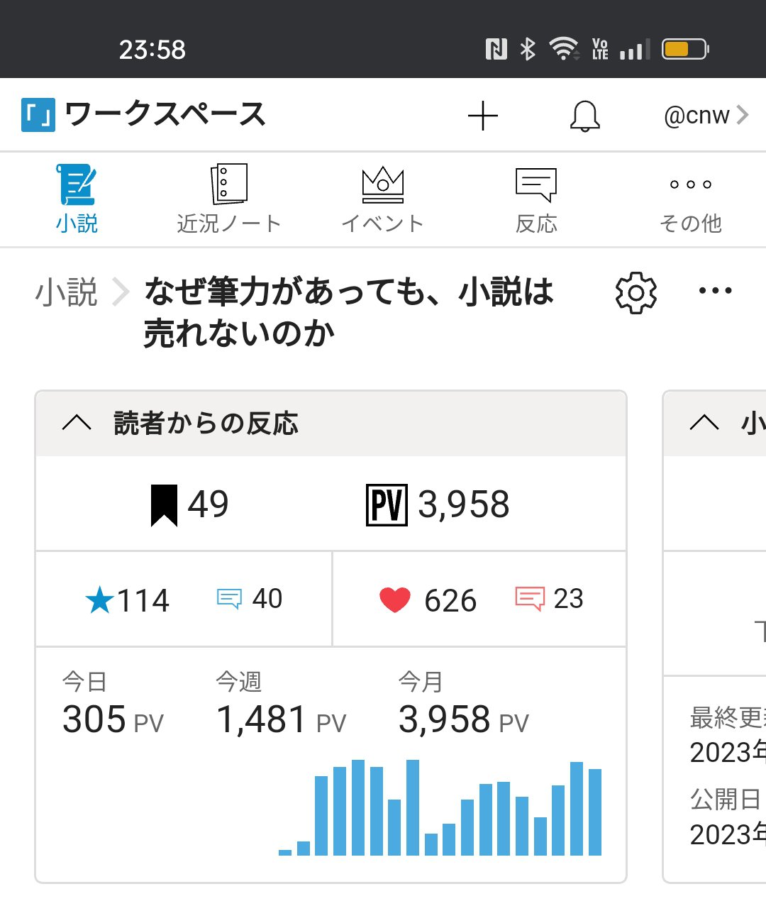The width and height of the screenshot is (766, 906).
Task: Collapse the second panel on the right
Action: pos(704,424)
